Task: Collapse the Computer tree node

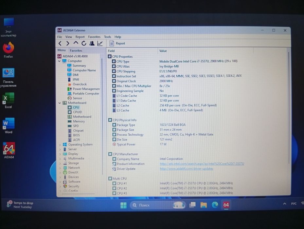Action: (60, 61)
